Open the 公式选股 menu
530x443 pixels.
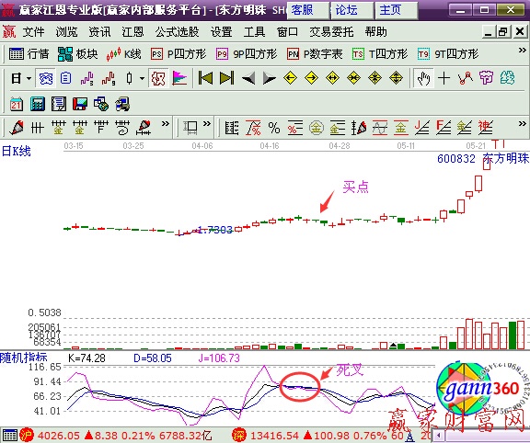tap(177, 32)
